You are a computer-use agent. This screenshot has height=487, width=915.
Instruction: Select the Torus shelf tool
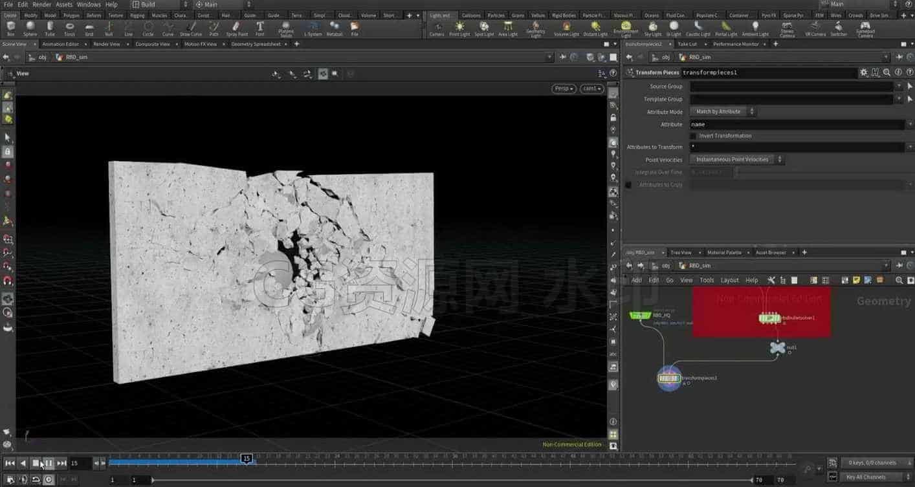click(69, 28)
